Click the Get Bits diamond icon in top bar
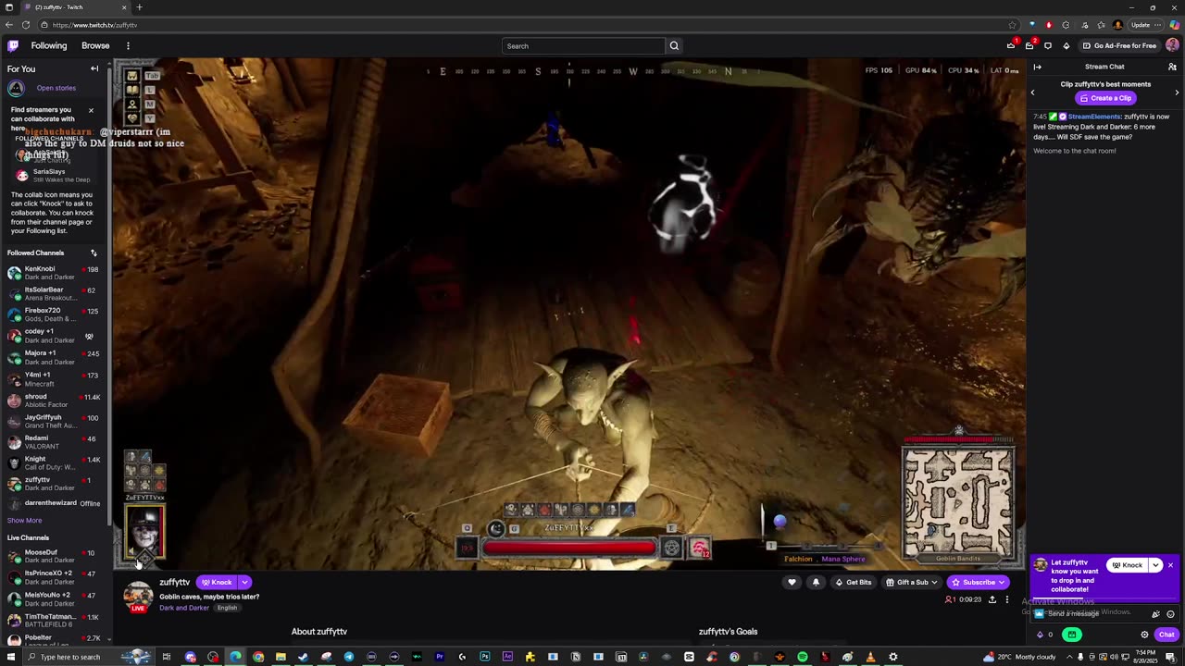Screen dimensions: 1185x666 pos(1066,45)
